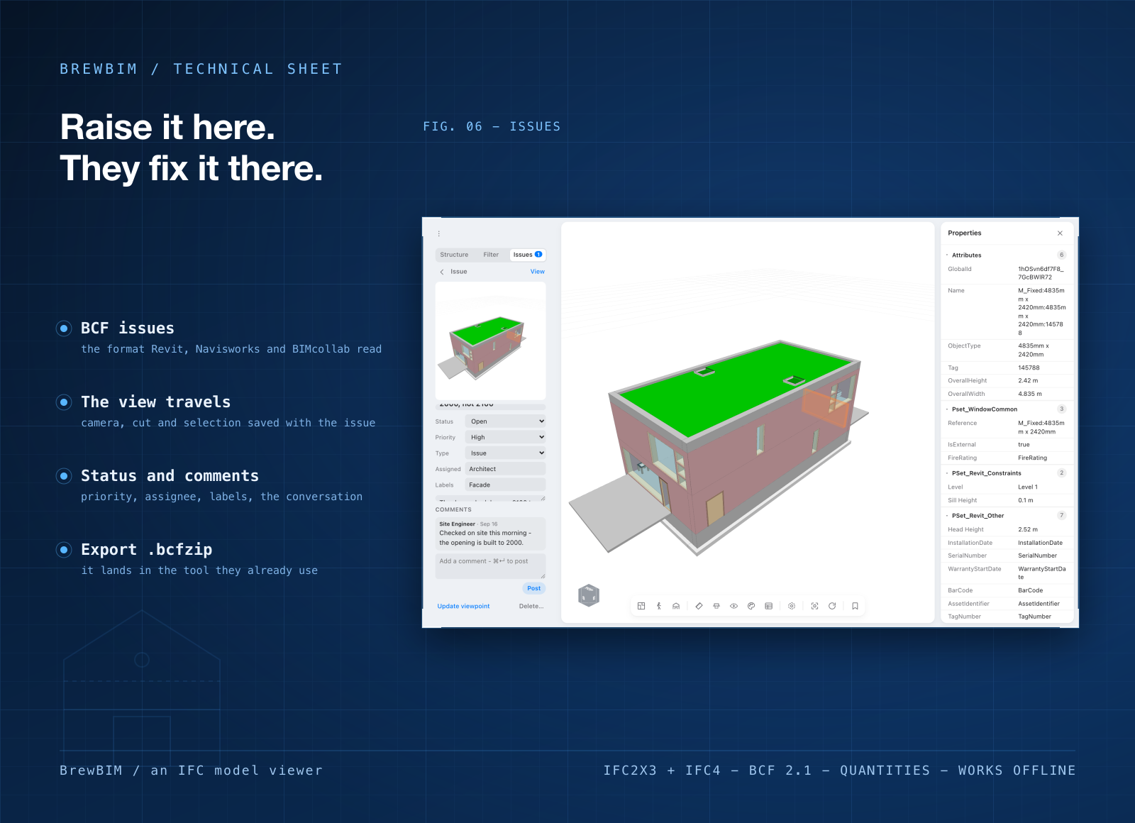Click the Tag value 145788
The width and height of the screenshot is (1135, 823).
1029,368
